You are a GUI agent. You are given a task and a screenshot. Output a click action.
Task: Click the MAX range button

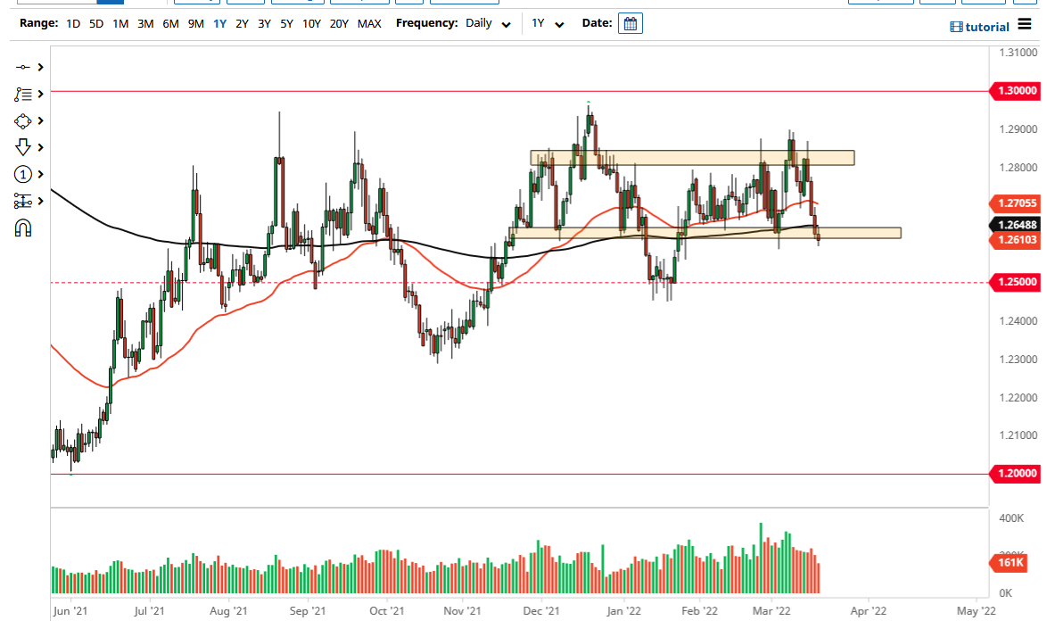point(369,23)
